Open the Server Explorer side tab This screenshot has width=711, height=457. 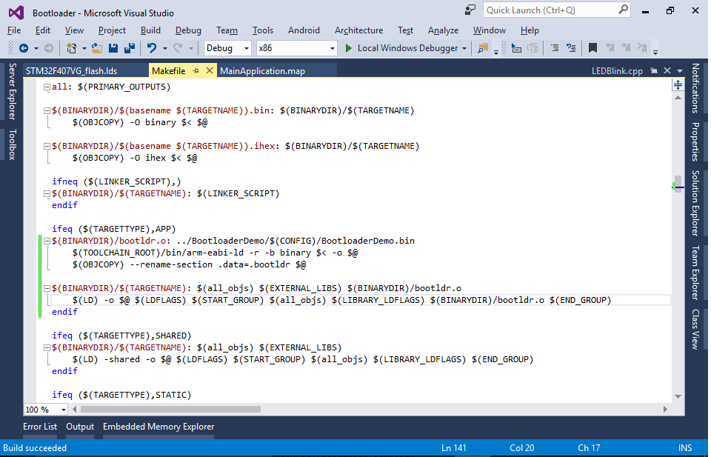[x=13, y=91]
